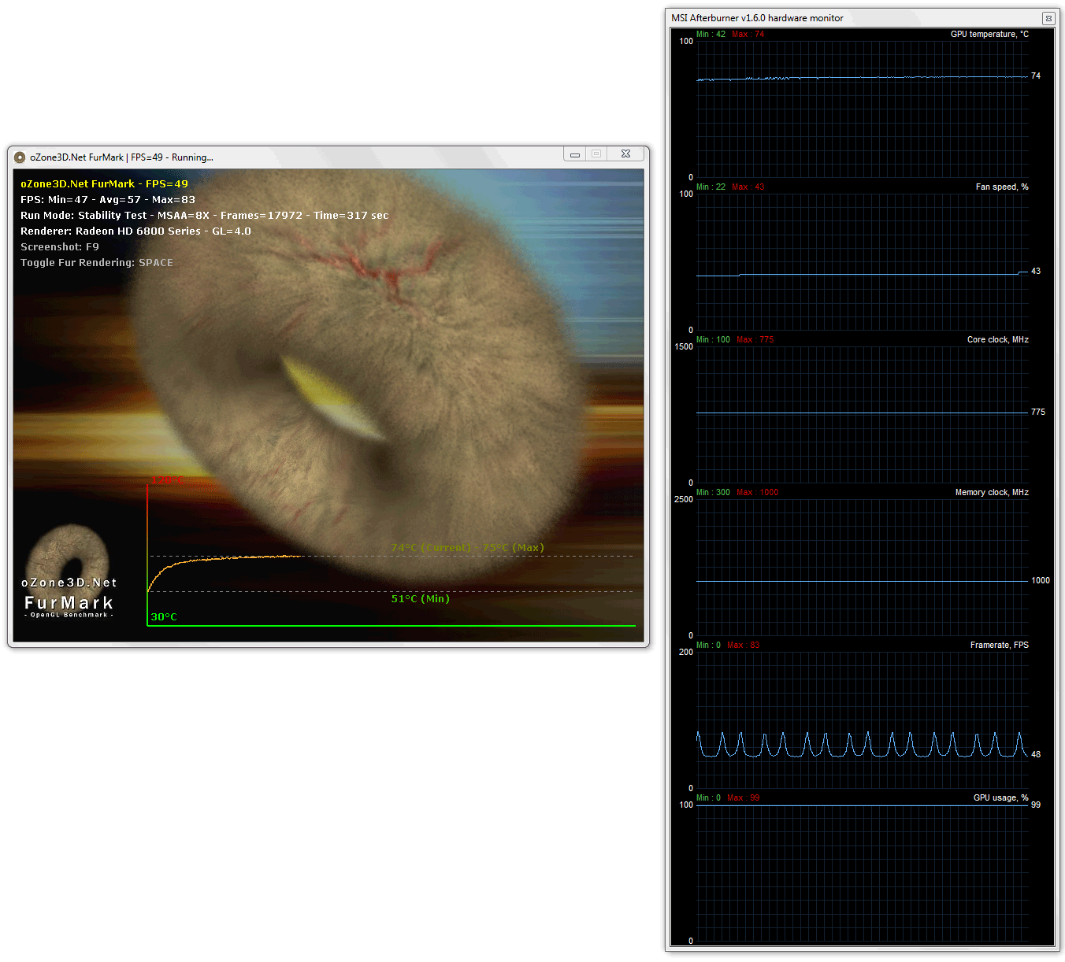Click the "Screenshot: F9" hint text
The image size is (1065, 962).
[60, 247]
